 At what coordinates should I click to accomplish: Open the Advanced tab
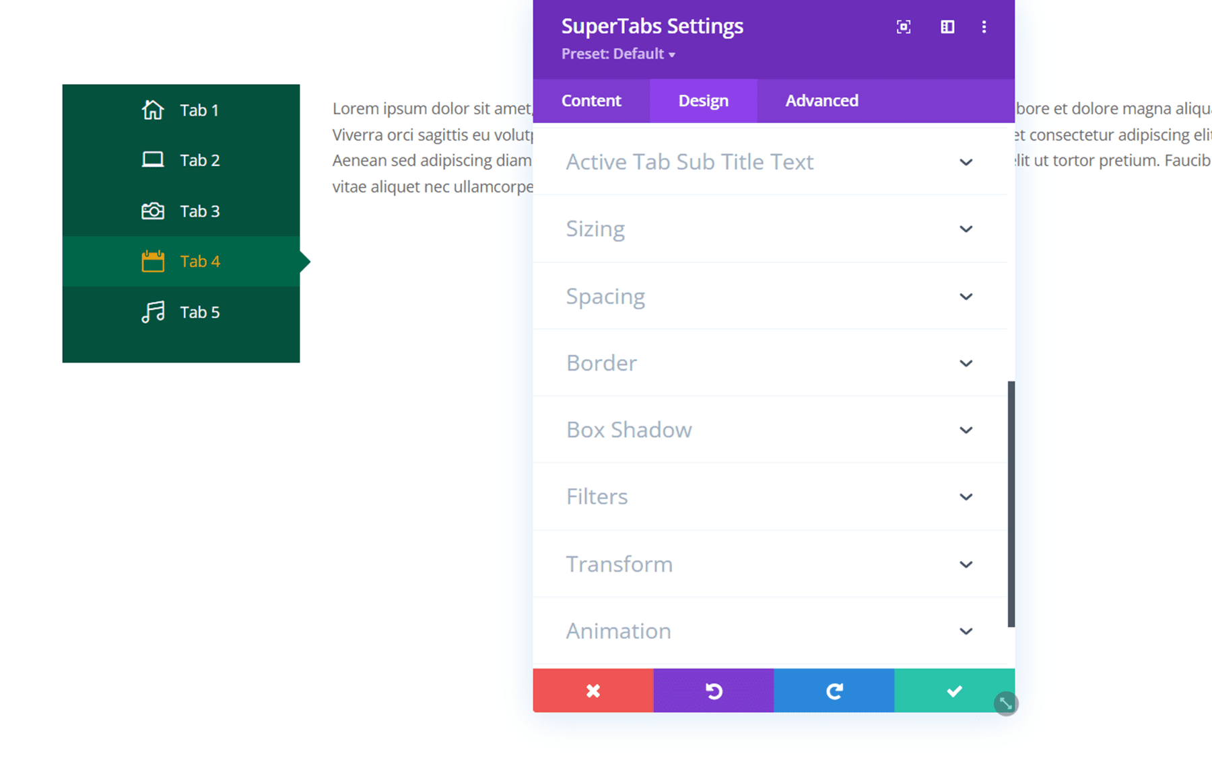(821, 100)
